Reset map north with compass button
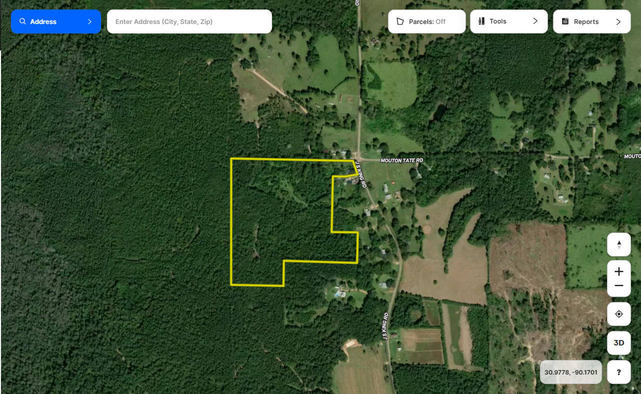 click(619, 244)
